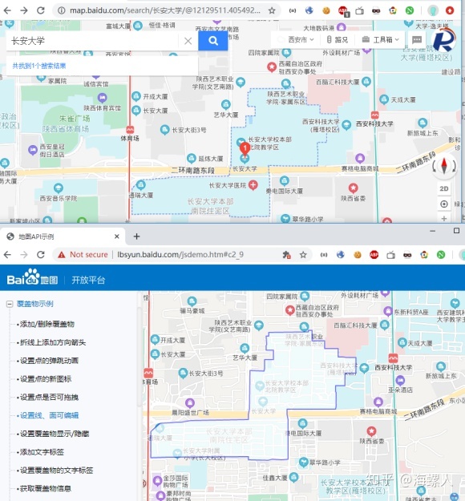Open the 工具箱 toolbox dropdown
Image resolution: width=465 pixels, height=501 pixels.
click(x=381, y=39)
